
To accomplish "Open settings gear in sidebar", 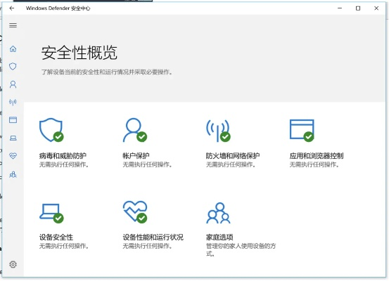I will [13, 264].
